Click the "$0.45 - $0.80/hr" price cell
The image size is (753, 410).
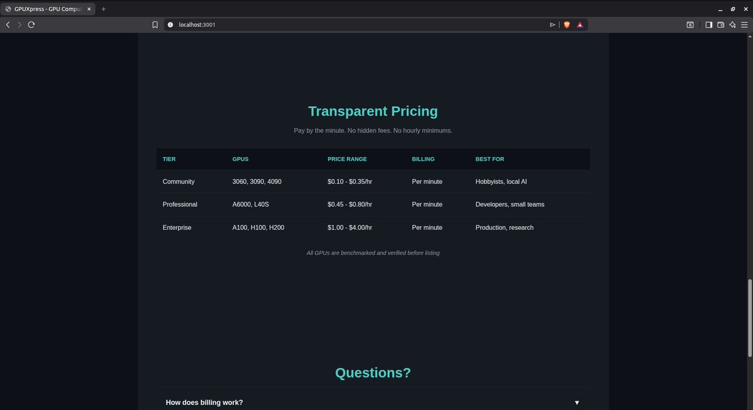point(350,205)
